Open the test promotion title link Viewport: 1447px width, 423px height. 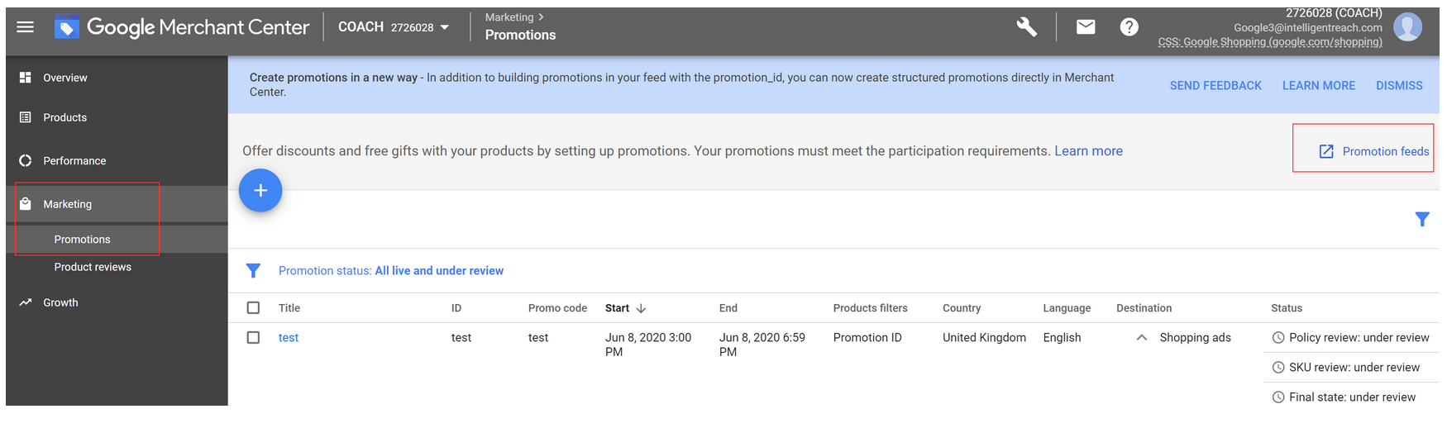289,338
